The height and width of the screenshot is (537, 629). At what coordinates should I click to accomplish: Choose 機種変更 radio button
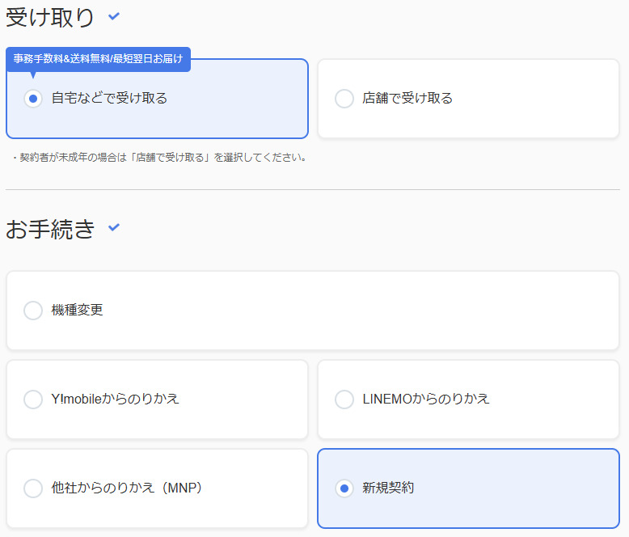pos(33,311)
